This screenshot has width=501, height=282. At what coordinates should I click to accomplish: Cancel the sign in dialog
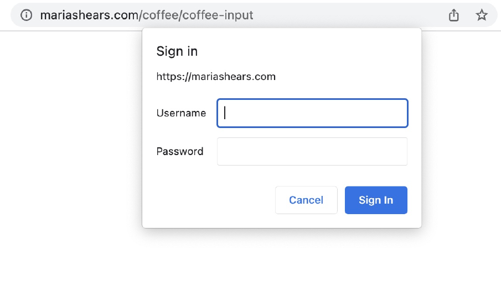click(x=306, y=200)
